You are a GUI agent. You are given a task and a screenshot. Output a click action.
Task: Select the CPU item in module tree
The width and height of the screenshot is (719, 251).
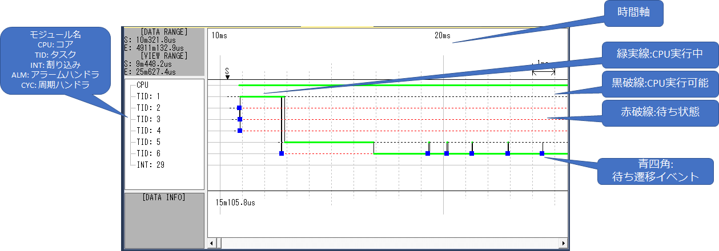143,84
